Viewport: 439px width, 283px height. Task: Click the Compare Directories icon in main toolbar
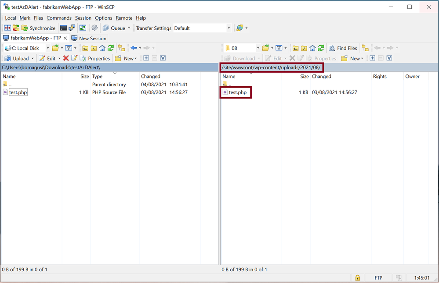pos(7,28)
